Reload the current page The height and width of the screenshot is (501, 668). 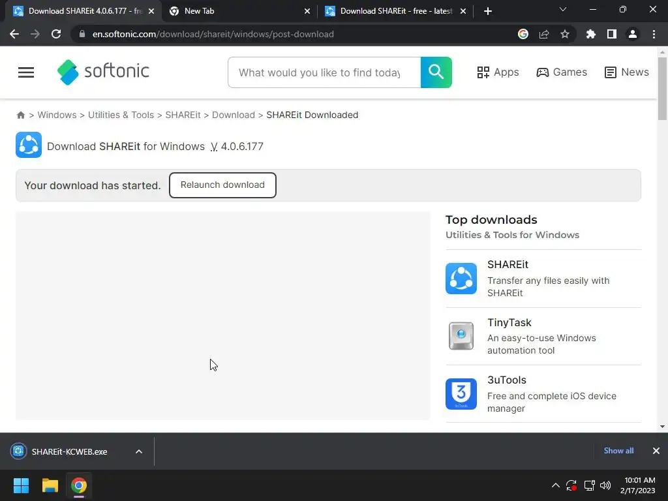(56, 34)
